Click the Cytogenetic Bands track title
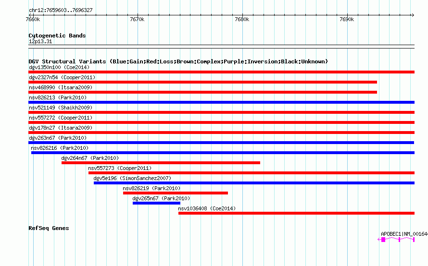The width and height of the screenshot is (428, 266). coord(57,36)
